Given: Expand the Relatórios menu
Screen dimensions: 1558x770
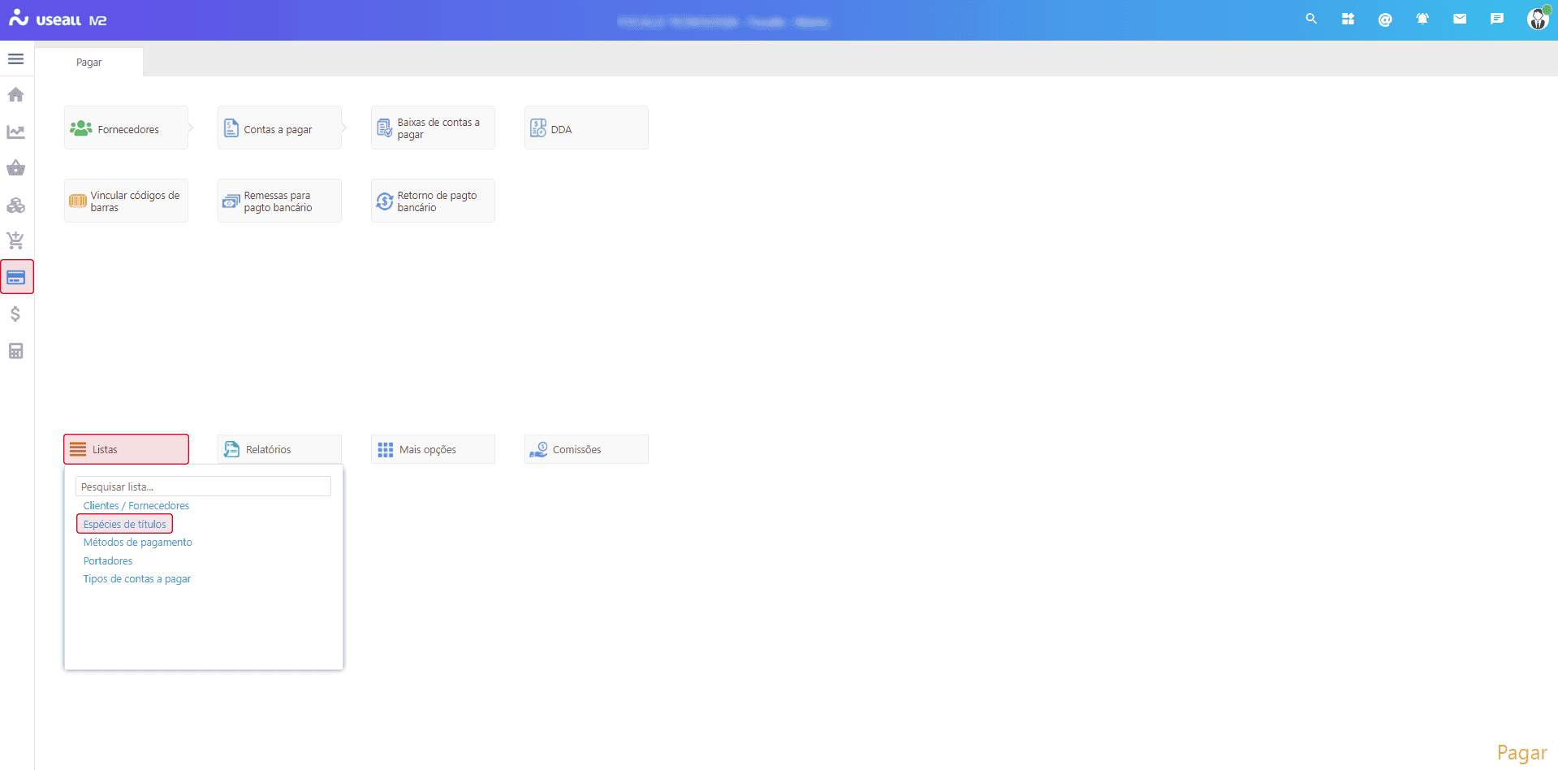Looking at the screenshot, I should pos(279,449).
